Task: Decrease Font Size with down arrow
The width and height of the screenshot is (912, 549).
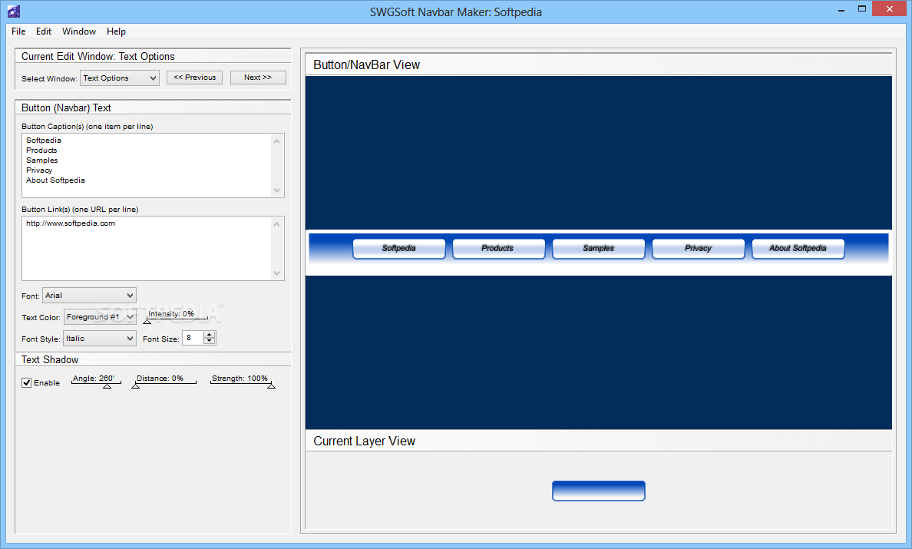Action: [210, 342]
